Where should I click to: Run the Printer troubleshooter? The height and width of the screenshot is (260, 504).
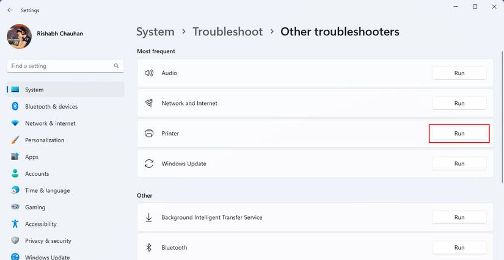(x=459, y=134)
